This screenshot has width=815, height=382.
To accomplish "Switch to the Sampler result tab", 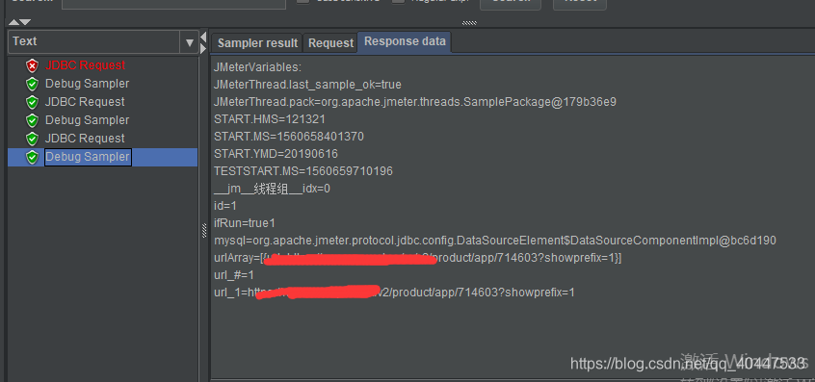I will coord(257,43).
